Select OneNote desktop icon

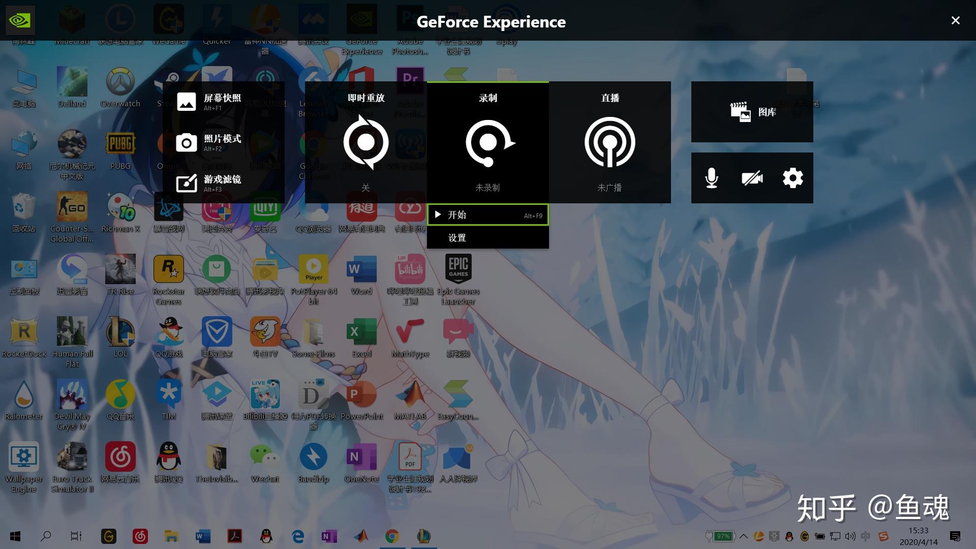[x=361, y=463]
